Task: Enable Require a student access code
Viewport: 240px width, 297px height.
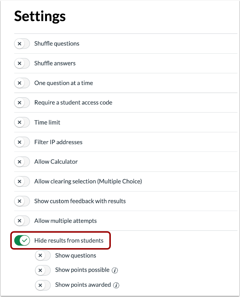Action: click(x=22, y=103)
